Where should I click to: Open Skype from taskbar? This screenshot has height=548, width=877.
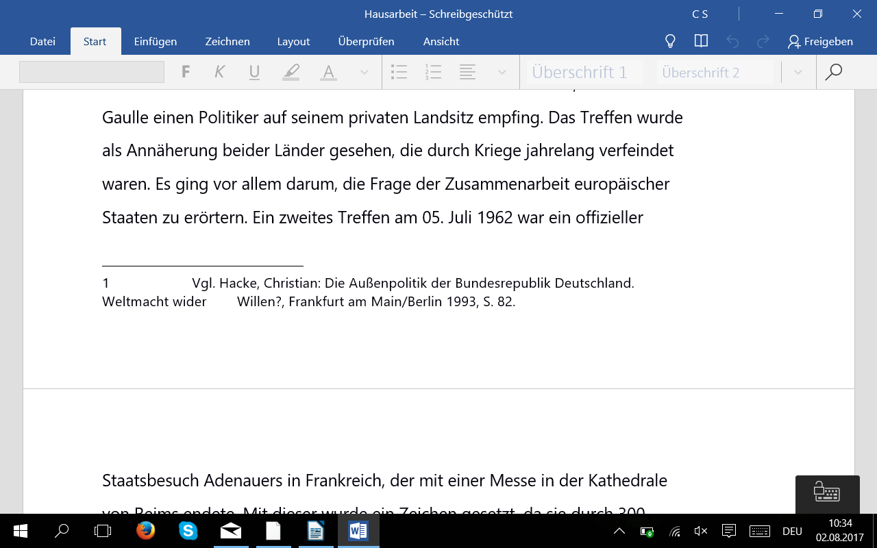coord(188,531)
